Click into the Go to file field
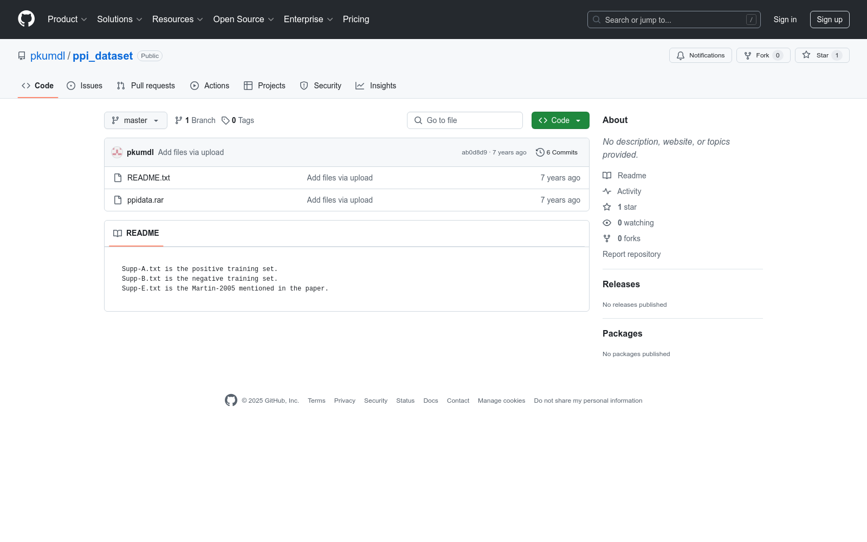The image size is (867, 542). pos(465,120)
